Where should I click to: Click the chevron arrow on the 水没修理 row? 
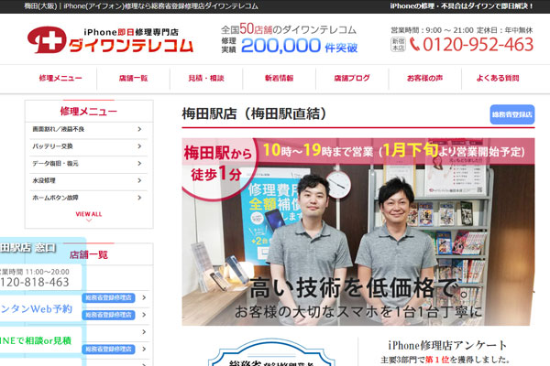(139, 181)
